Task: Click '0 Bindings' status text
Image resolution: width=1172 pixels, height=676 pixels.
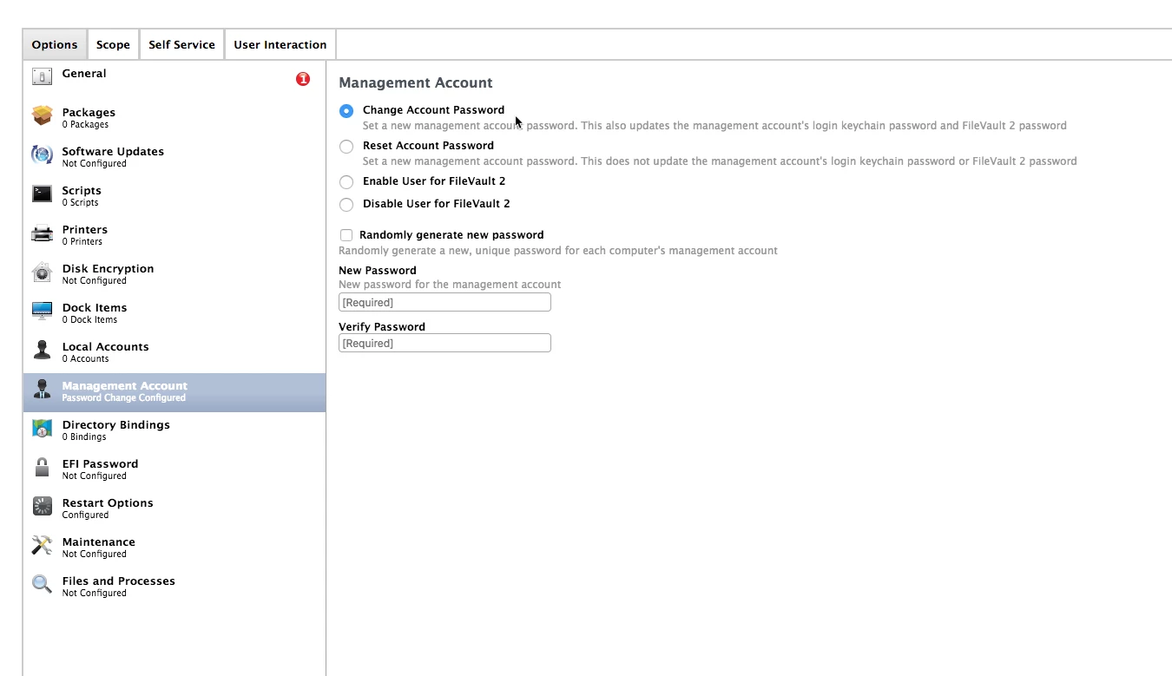Action: click(84, 436)
